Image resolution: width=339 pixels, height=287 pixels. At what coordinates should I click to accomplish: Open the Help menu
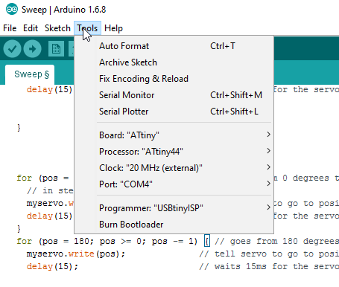click(113, 28)
